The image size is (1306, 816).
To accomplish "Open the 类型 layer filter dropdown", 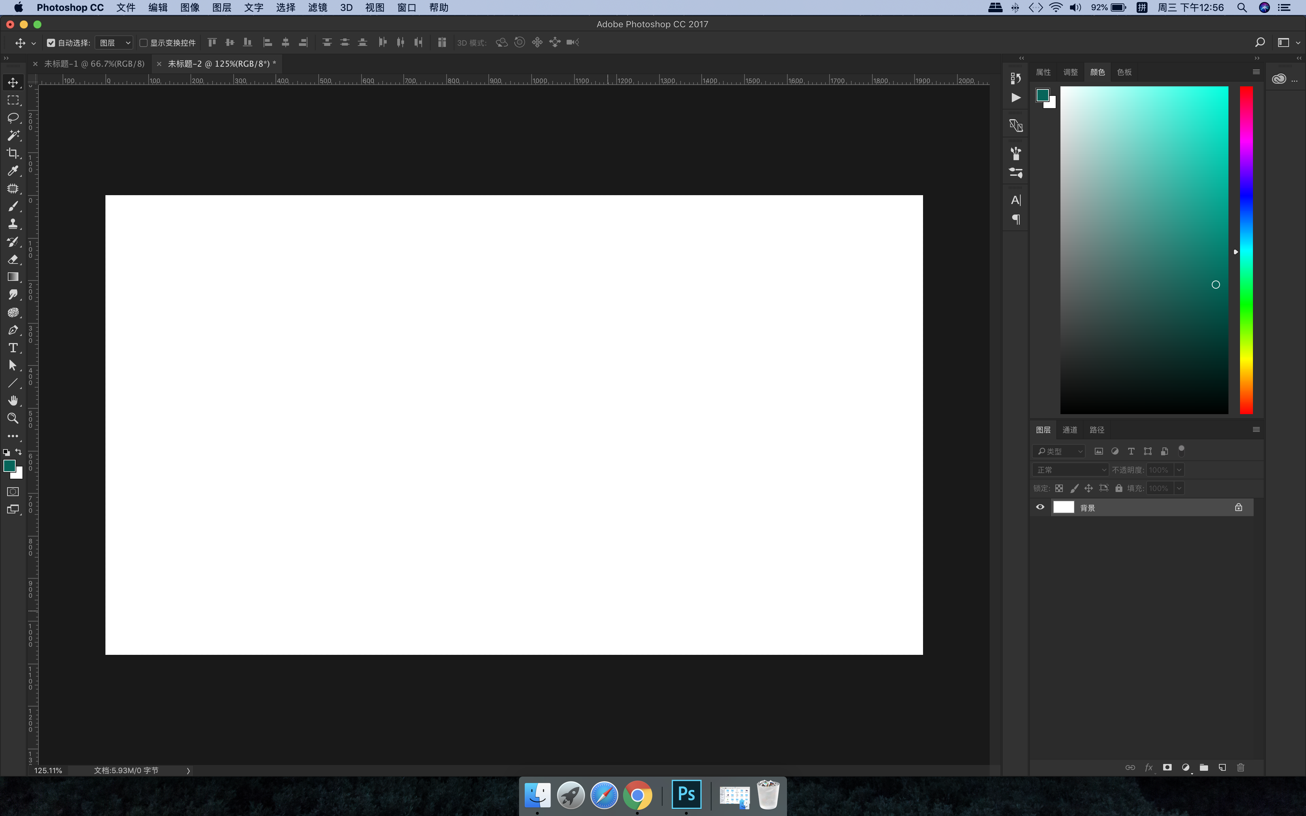I will pyautogui.click(x=1059, y=451).
